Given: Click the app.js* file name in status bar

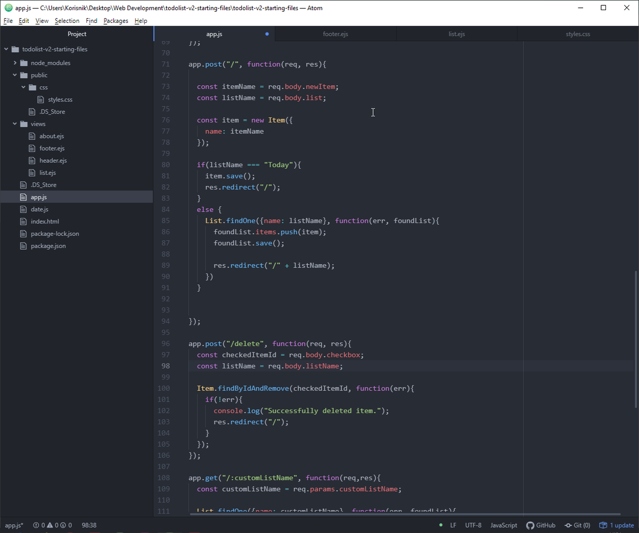Looking at the screenshot, I should click(x=14, y=525).
